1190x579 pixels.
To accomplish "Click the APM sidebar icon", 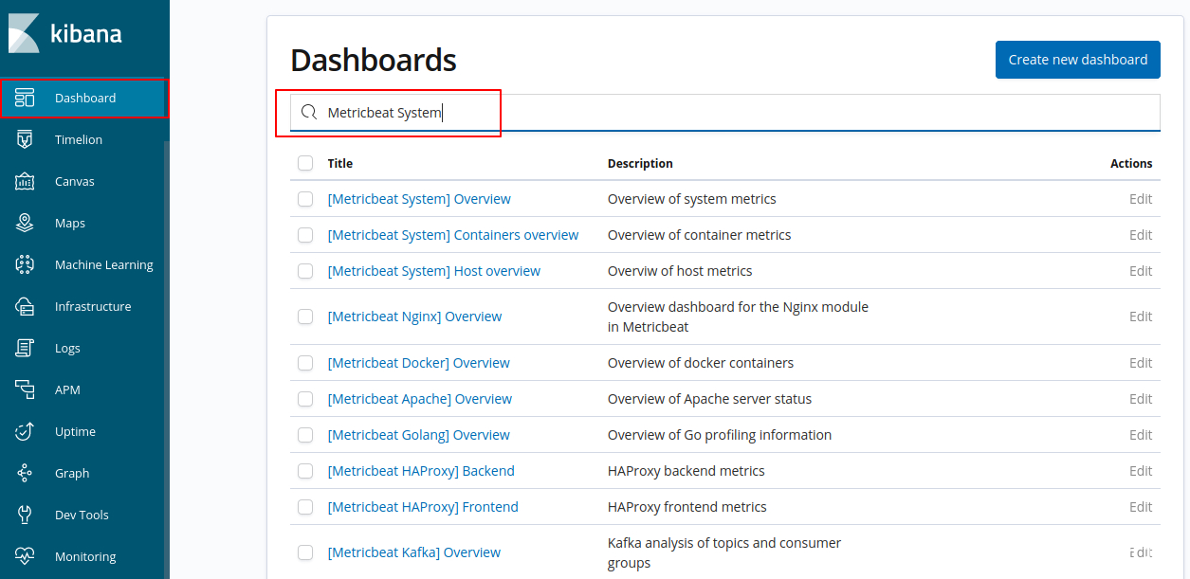I will pyautogui.click(x=25, y=389).
